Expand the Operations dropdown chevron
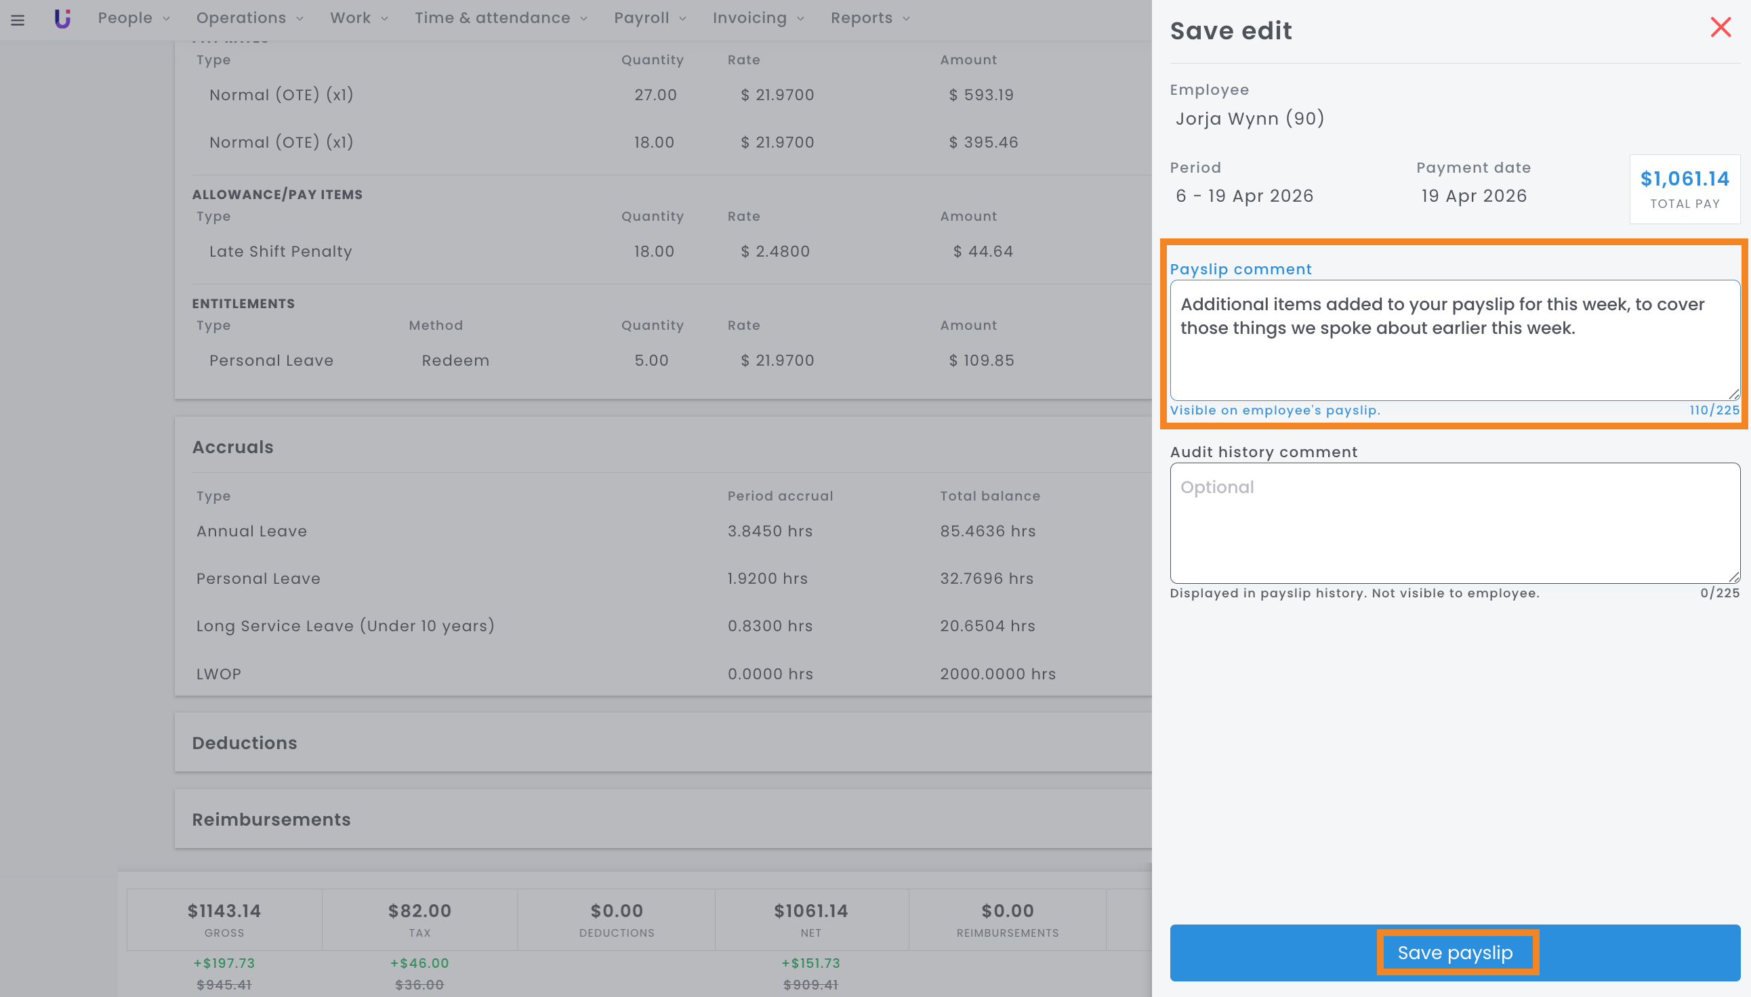Image resolution: width=1751 pixels, height=997 pixels. coord(300,19)
